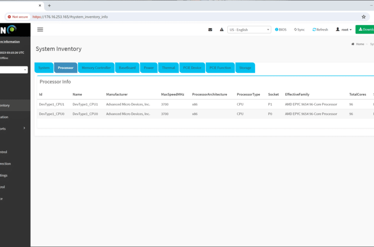Click the EffectiveFamily column header
Screen dimensions: 374x247
pyautogui.click(x=297, y=94)
